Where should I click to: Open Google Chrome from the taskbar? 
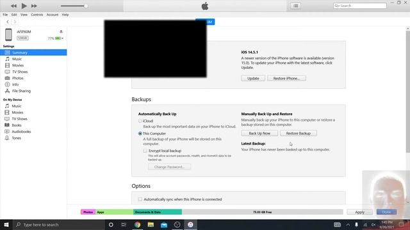(x=137, y=224)
